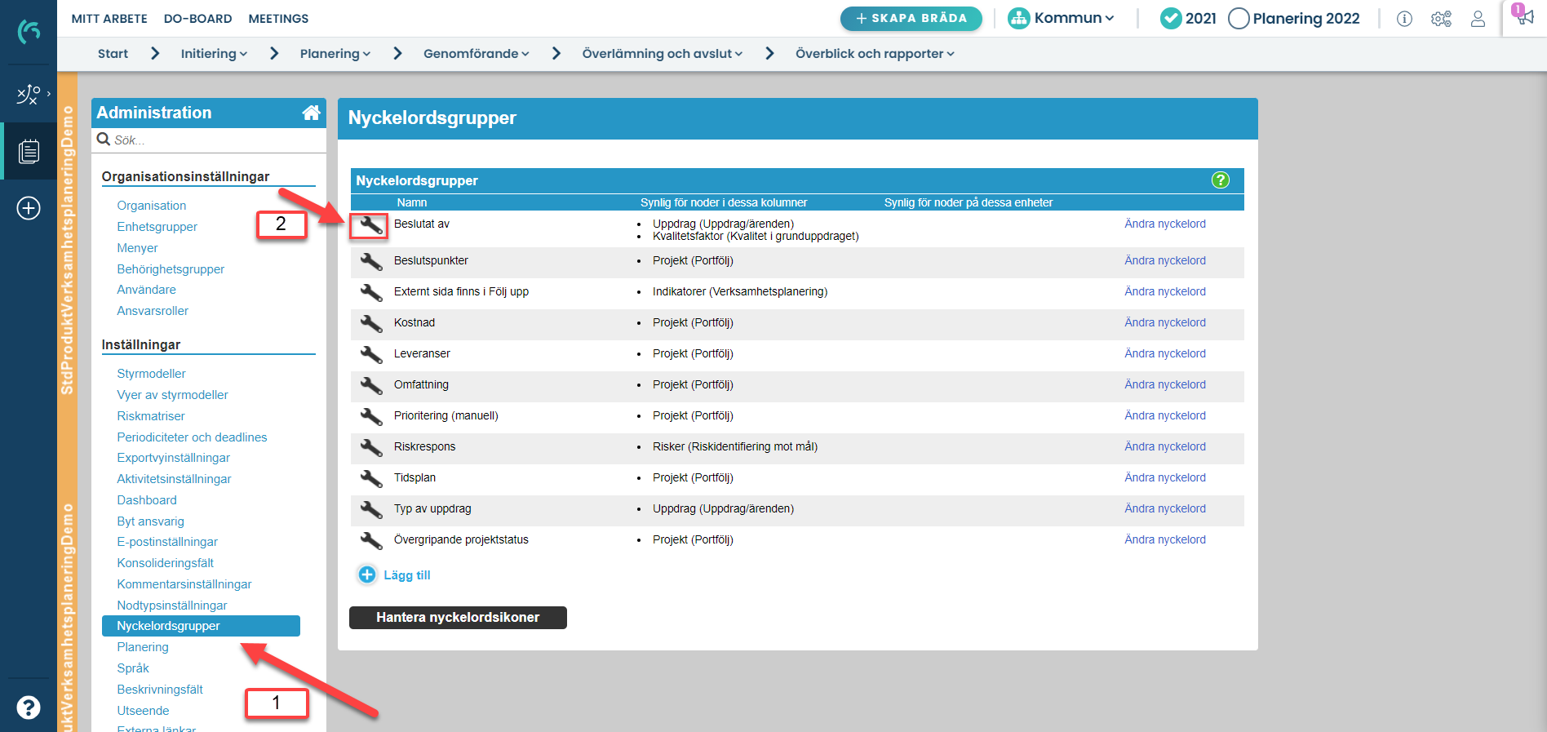
Task: Open help question mark in sidebar
Action: (29, 708)
